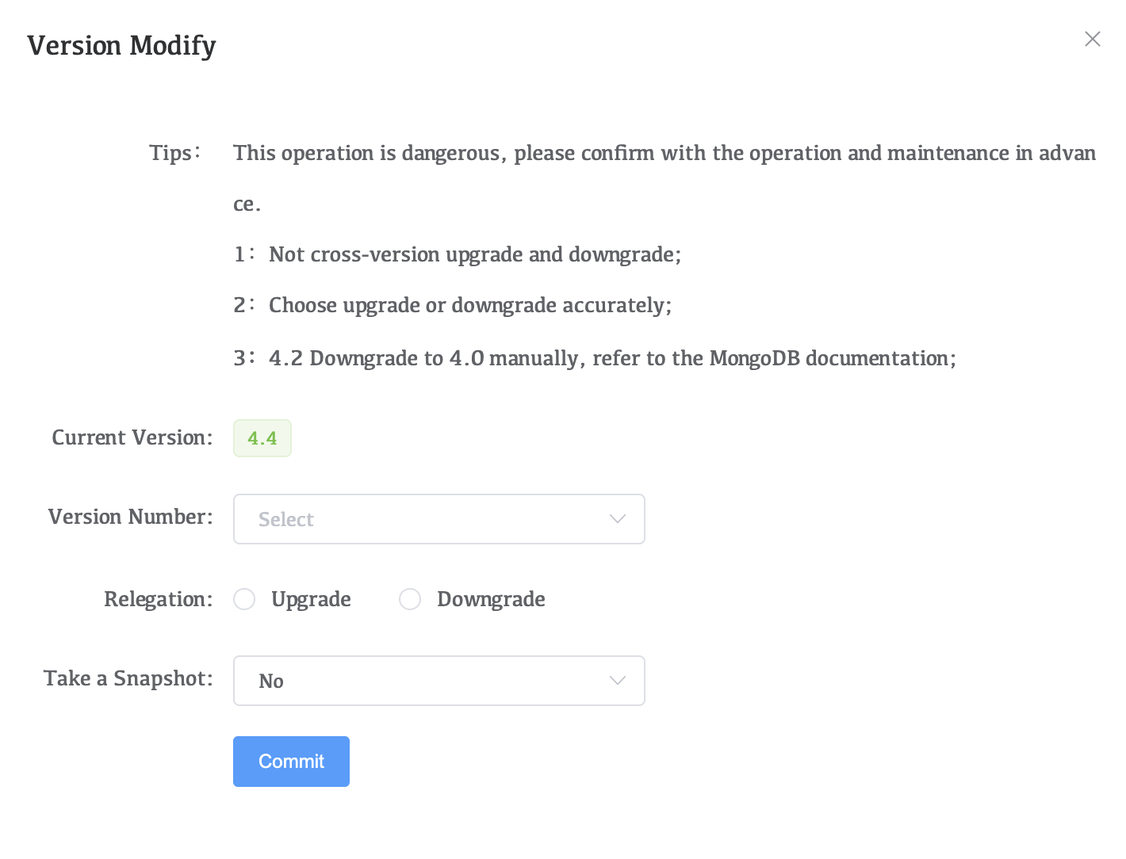Screen dimensions: 1126x859
Task: Click the Take a Snapshot field label
Action: point(128,678)
